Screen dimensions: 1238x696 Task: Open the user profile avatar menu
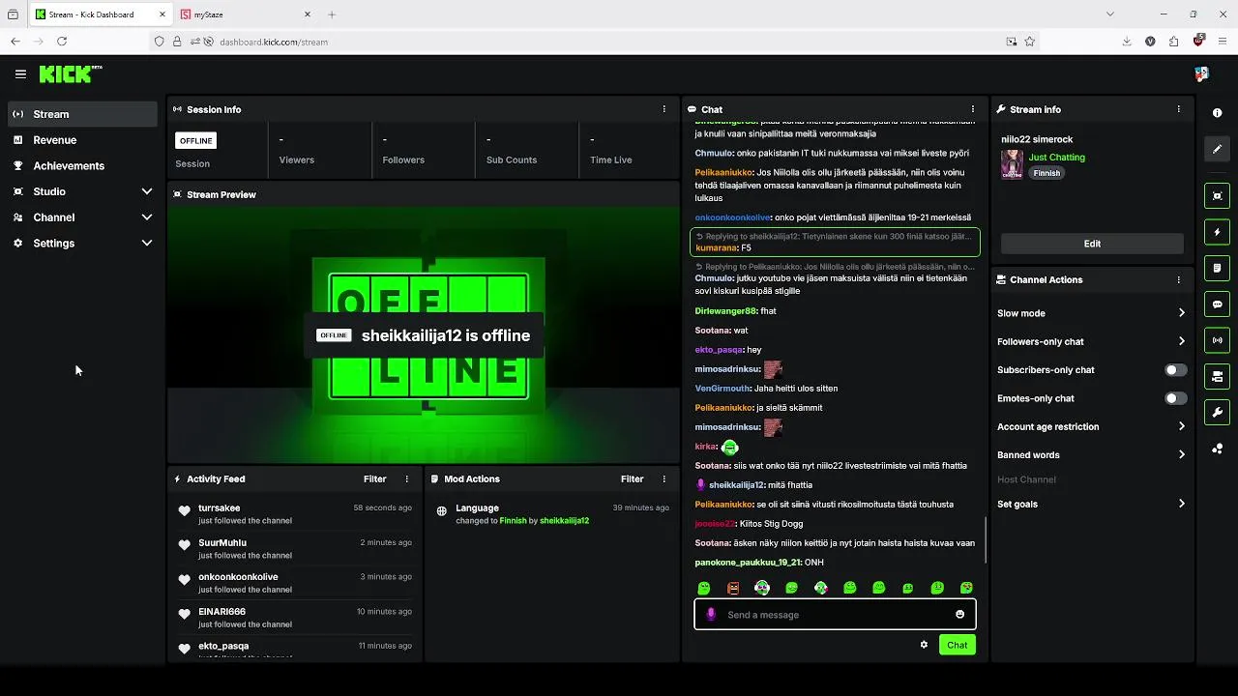(1201, 73)
